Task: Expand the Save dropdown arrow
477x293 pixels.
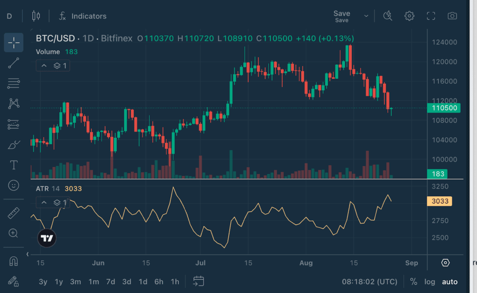Action: point(366,16)
